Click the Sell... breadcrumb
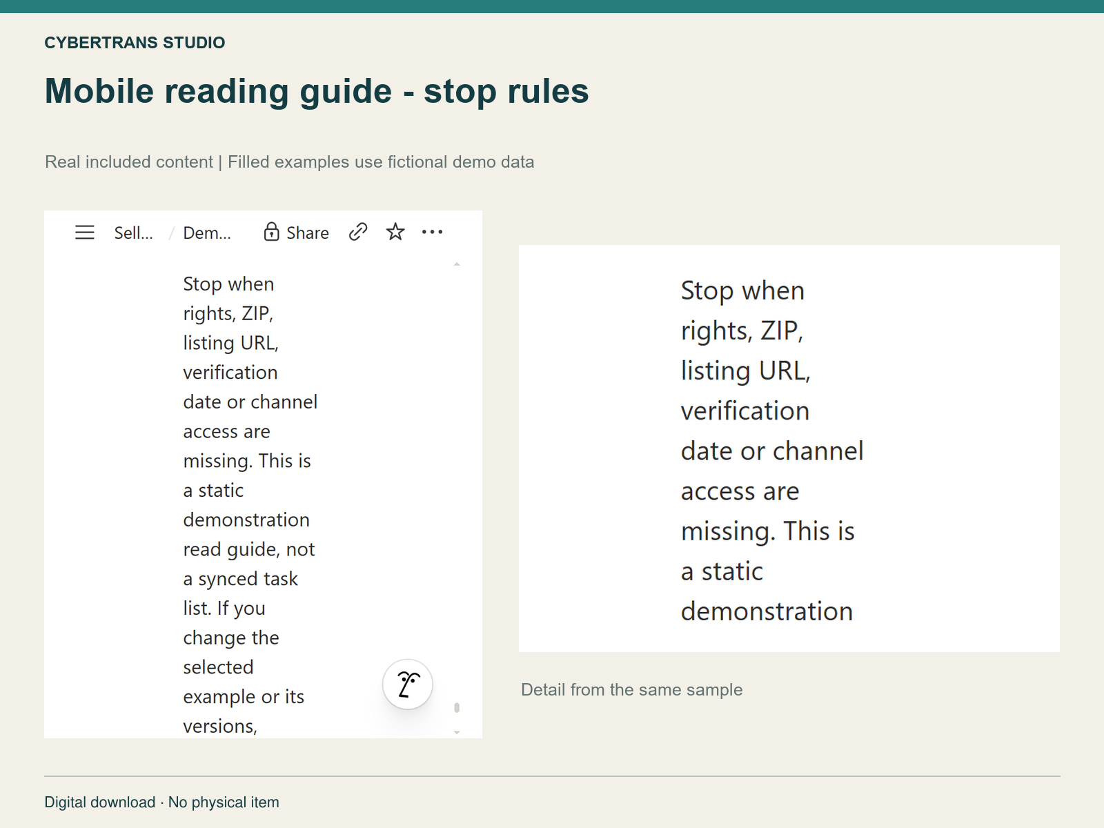 134,233
